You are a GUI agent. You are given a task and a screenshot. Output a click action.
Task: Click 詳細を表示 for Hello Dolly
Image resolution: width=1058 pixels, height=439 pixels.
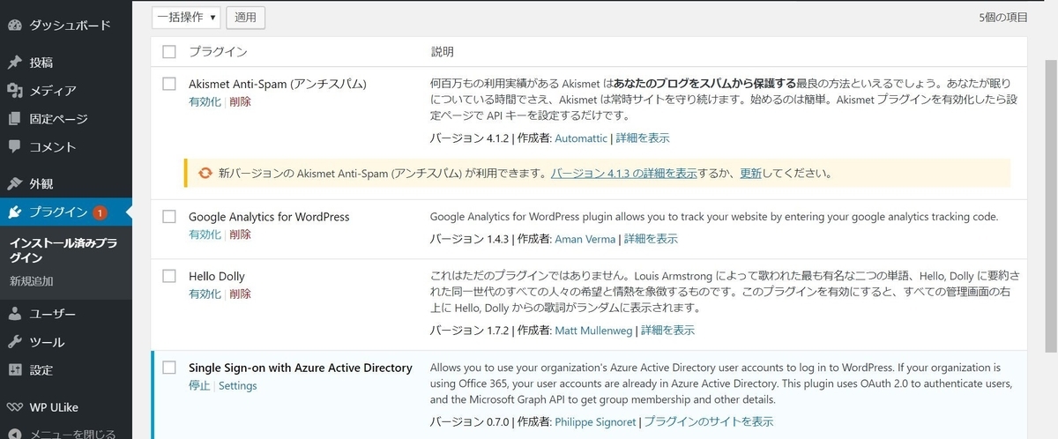(x=668, y=331)
